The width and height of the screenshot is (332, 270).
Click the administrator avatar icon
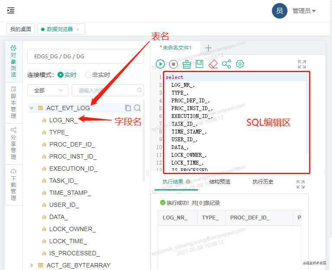tap(280, 10)
